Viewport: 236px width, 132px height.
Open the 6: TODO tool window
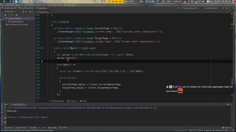(63, 128)
